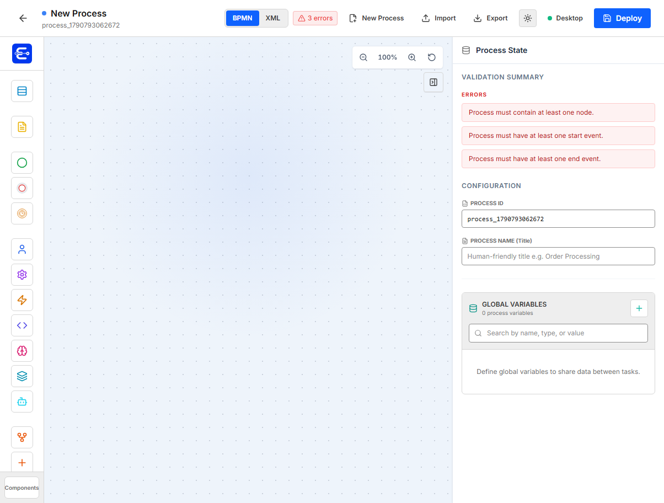Select the blue data store palette icon

point(22,91)
